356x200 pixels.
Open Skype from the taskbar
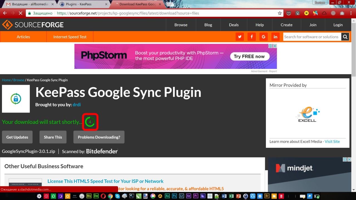coord(117,196)
